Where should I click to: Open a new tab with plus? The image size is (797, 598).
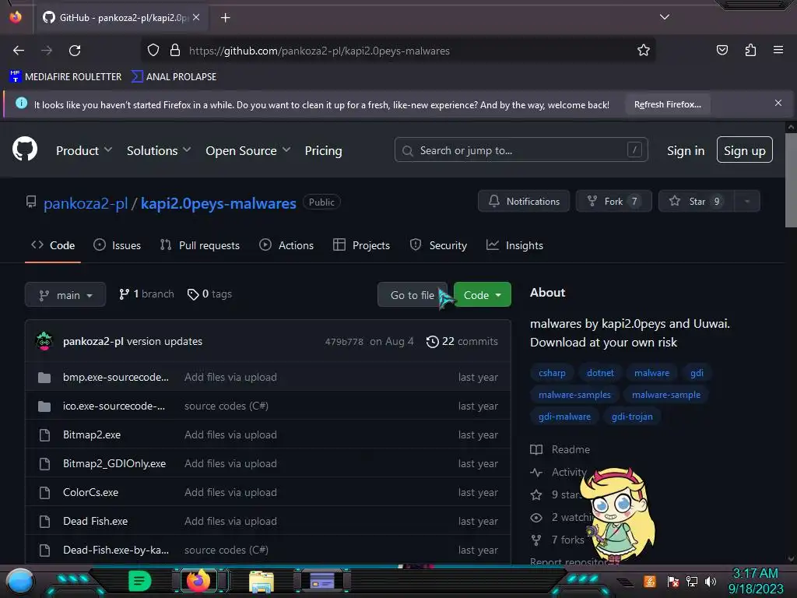click(225, 18)
